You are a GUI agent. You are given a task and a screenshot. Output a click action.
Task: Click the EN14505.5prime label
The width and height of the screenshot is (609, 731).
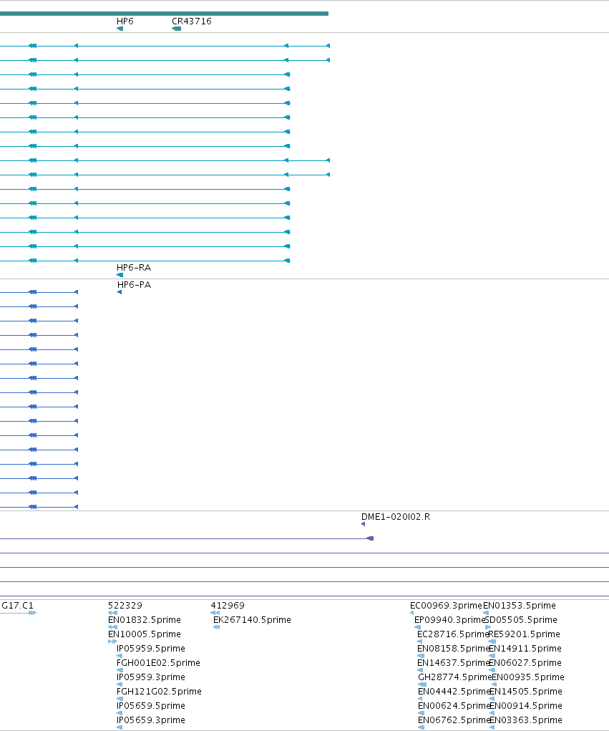pyautogui.click(x=525, y=692)
